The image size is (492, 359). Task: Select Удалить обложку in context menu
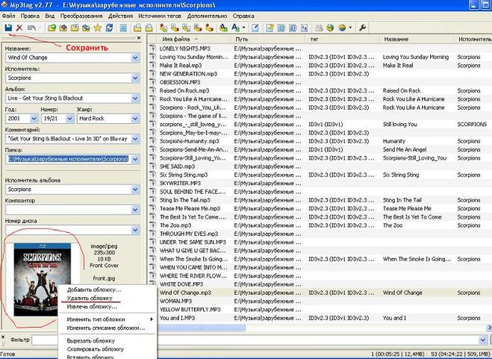click(90, 297)
